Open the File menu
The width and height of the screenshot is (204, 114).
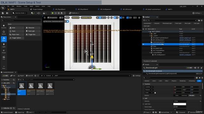coord(8,6)
